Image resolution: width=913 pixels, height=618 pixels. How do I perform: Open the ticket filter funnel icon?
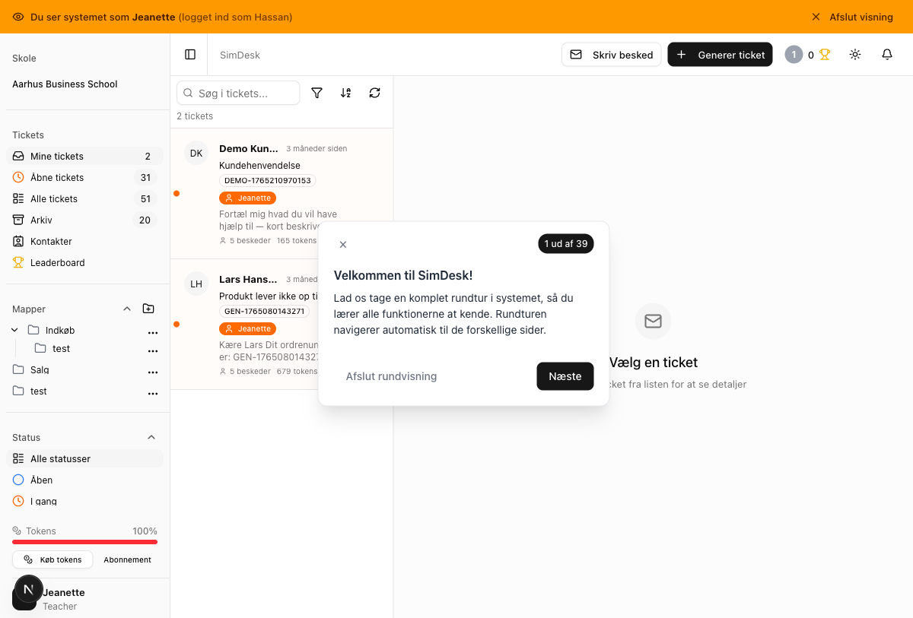pos(317,93)
